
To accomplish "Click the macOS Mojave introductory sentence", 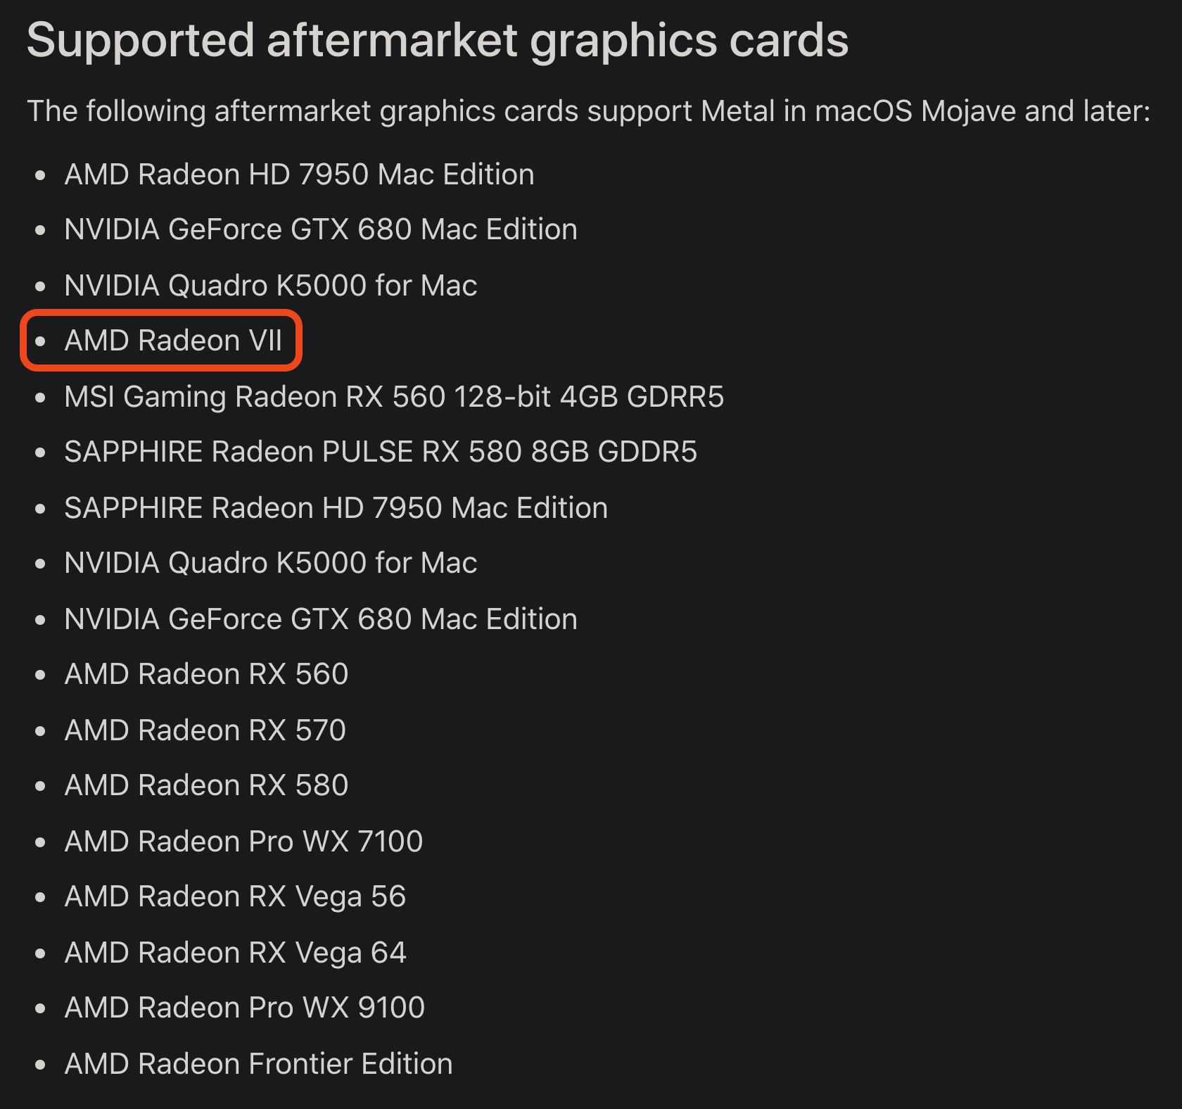I will 589,111.
